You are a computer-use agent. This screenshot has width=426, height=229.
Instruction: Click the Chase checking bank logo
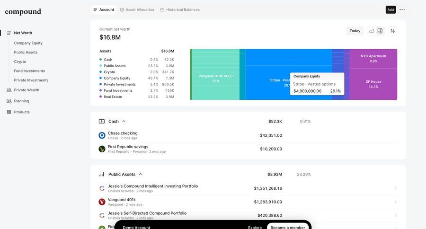pyautogui.click(x=102, y=135)
